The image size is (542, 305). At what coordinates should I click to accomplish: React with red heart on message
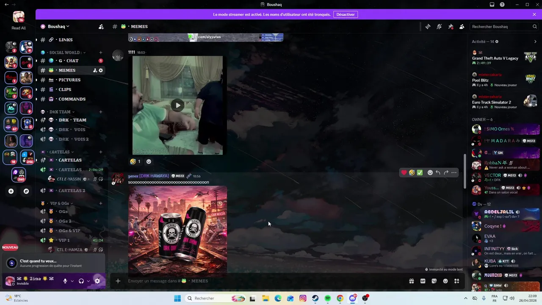(404, 172)
